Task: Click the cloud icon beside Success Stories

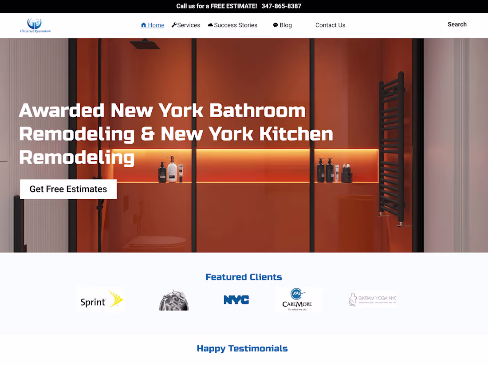Action: pyautogui.click(x=210, y=25)
